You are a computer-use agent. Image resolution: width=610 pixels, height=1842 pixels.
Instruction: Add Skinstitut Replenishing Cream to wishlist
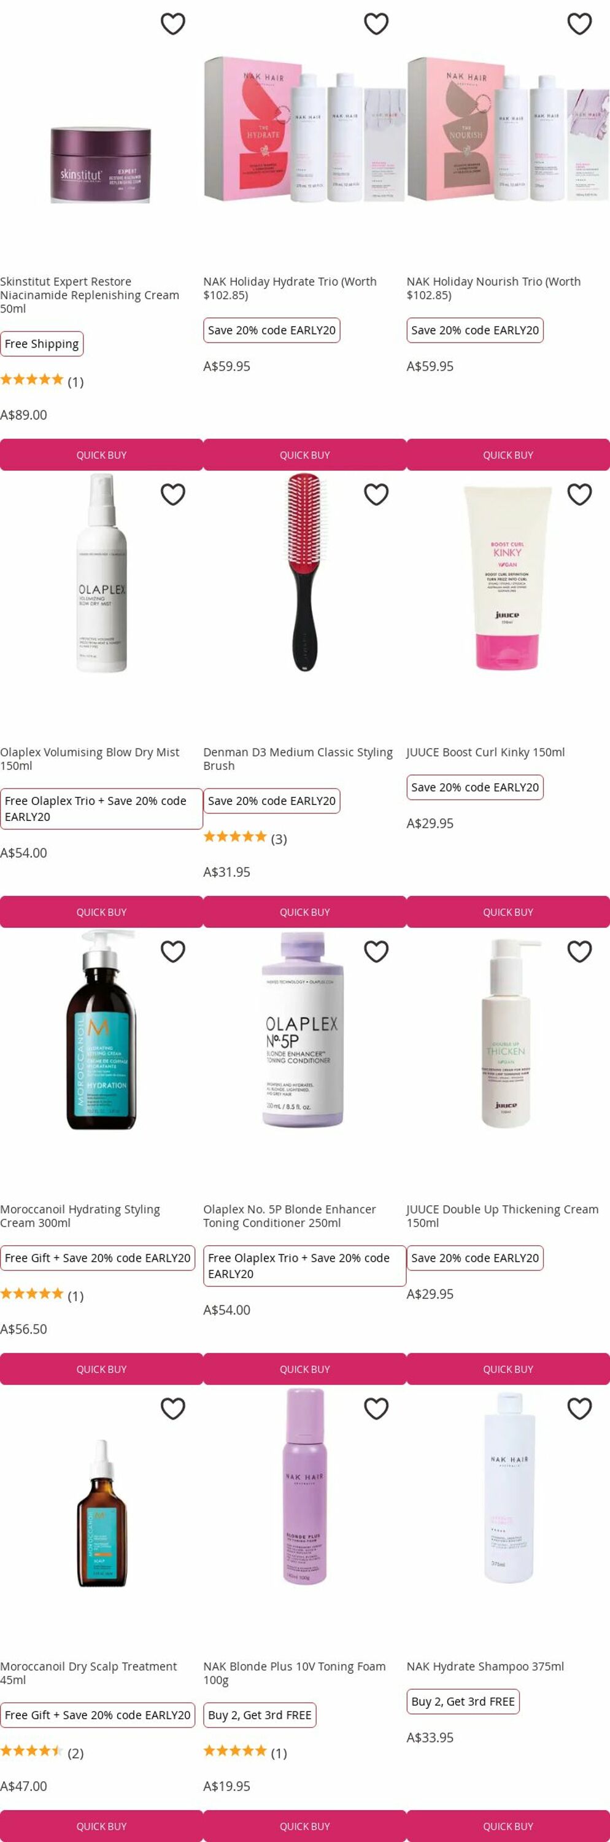click(x=173, y=23)
